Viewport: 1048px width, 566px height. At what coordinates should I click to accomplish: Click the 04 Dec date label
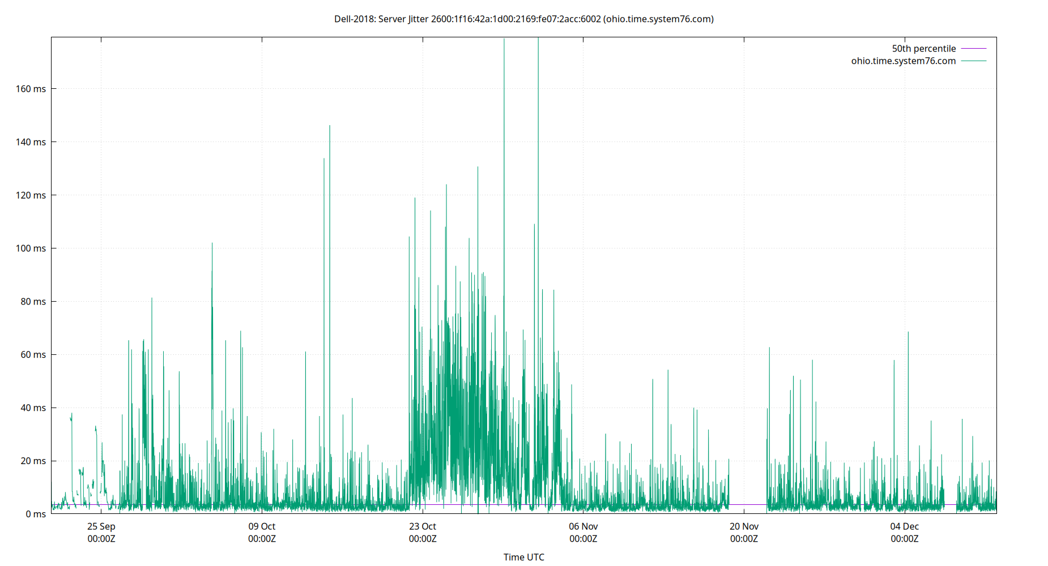pos(905,526)
